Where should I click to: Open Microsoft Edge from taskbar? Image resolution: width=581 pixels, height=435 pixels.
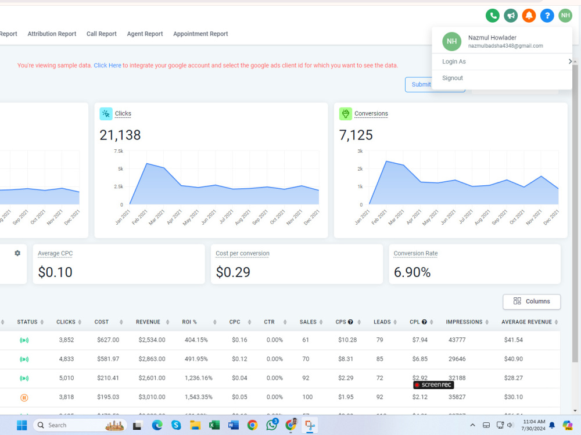click(157, 425)
